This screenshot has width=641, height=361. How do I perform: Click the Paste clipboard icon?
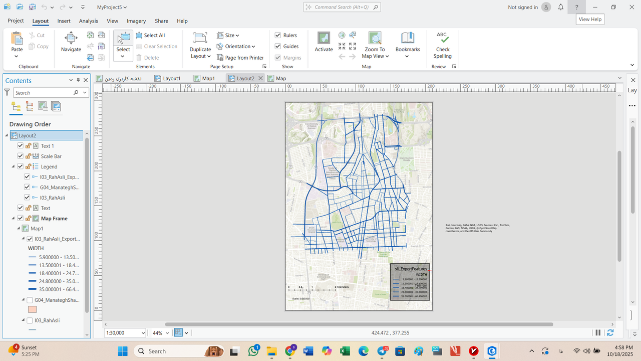click(17, 39)
